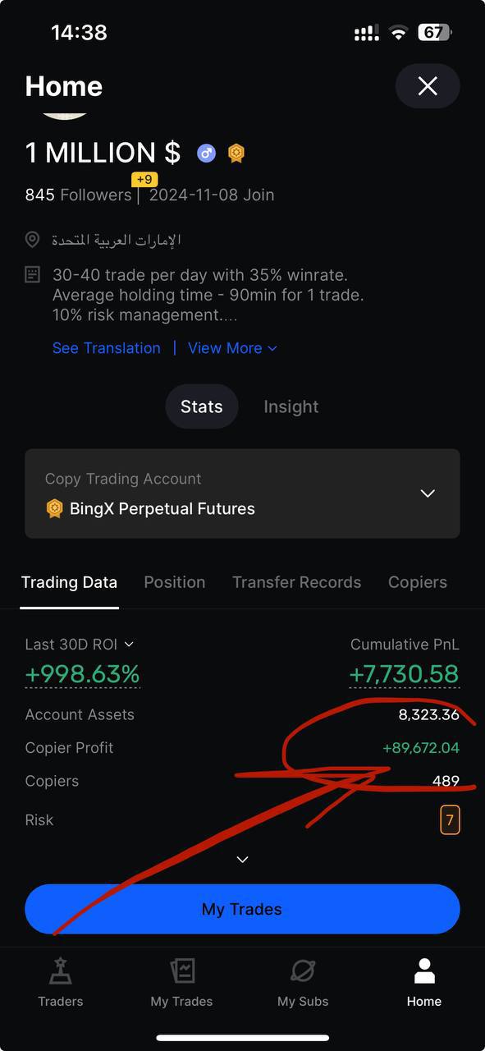Close the Home page with X

428,86
